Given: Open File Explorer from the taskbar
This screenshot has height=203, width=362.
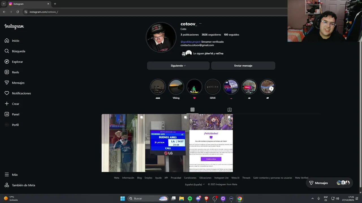Looking at the screenshot, I should pos(182,198).
